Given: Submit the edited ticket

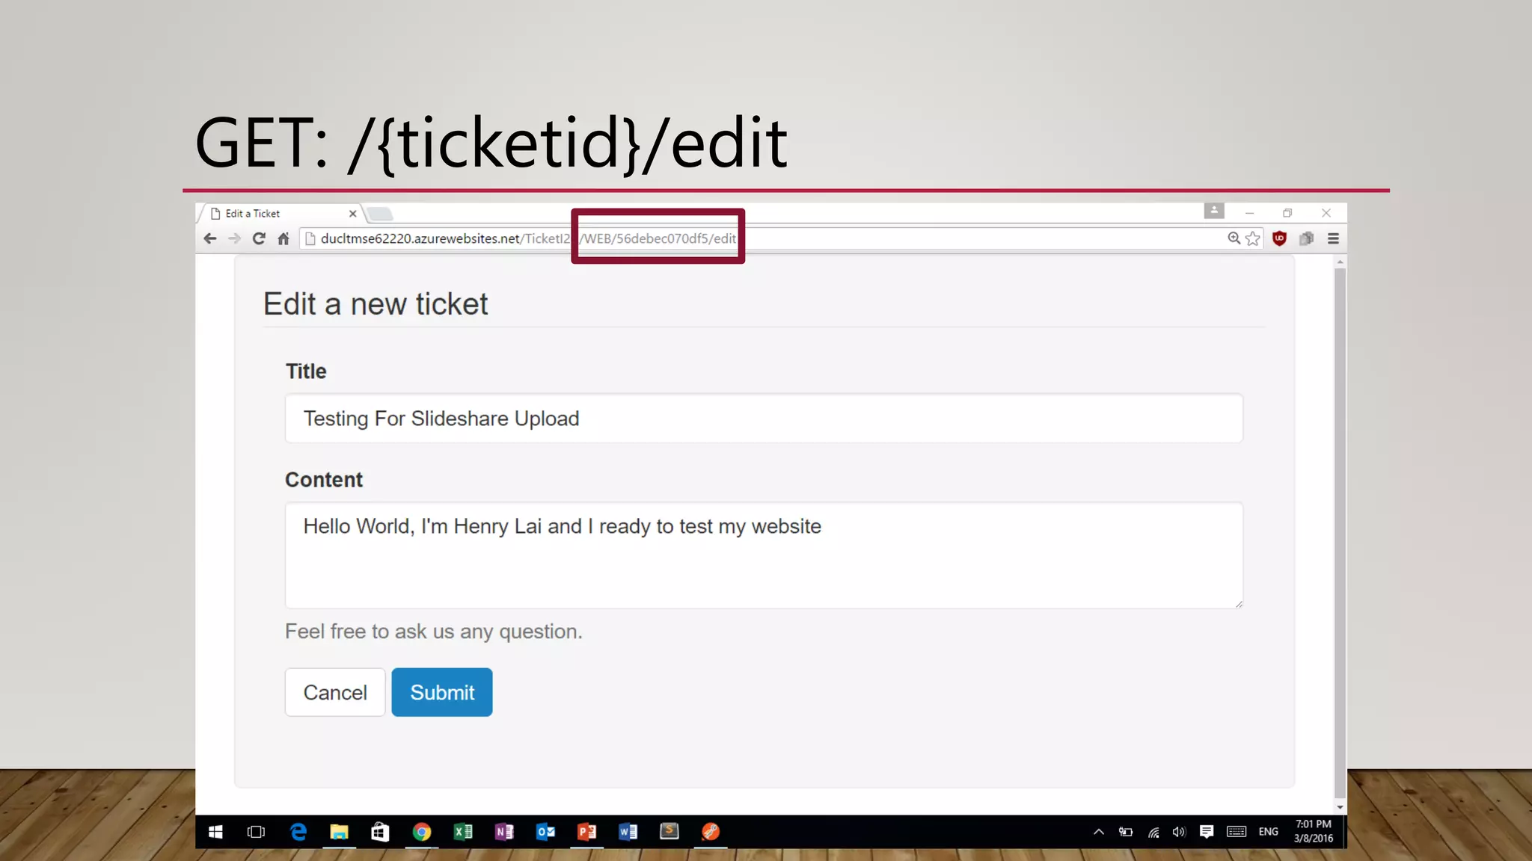Looking at the screenshot, I should pyautogui.click(x=442, y=692).
